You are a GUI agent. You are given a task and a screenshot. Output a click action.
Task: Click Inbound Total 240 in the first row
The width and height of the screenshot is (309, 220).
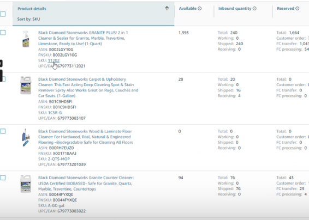click(x=234, y=33)
